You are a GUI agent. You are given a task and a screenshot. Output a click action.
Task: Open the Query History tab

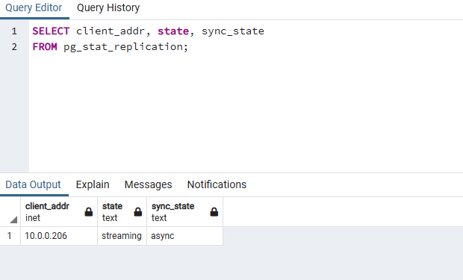108,8
